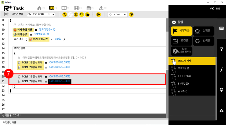Viewport: 226px width, 125px height.
Task: Expand the CM-150 (2.0) controller dropdown
Action: [41, 14]
